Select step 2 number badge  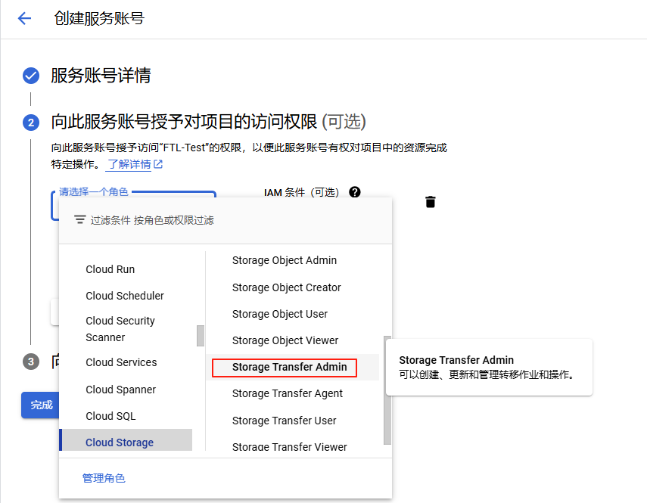click(x=31, y=123)
